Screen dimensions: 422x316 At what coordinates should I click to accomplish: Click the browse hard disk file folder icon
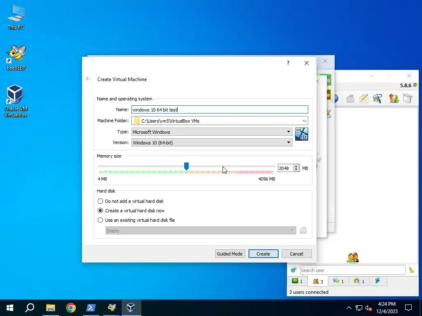[303, 230]
